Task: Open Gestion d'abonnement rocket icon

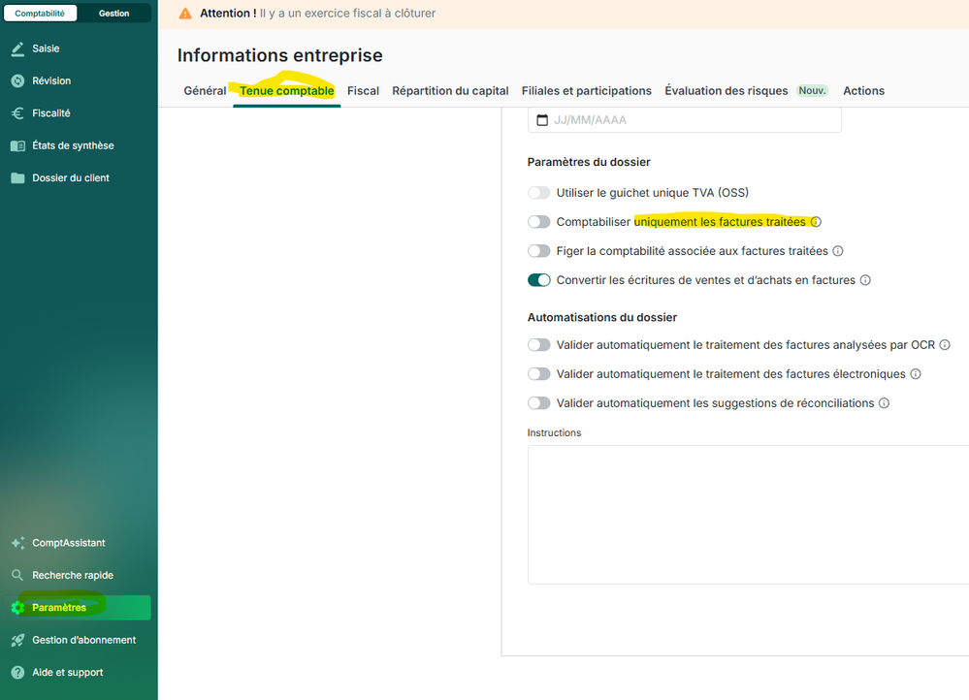Action: coord(17,641)
